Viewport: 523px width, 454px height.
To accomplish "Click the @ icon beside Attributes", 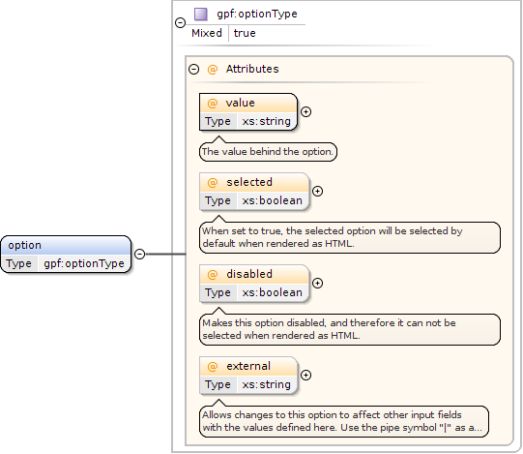I will (x=213, y=70).
